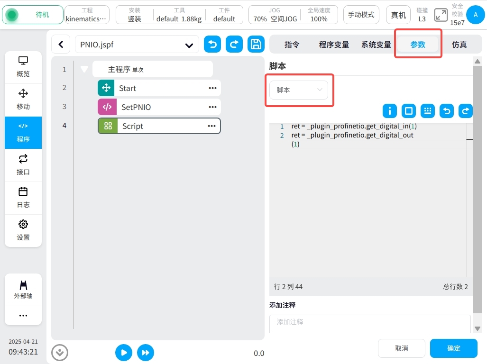Screen dimensions: 487x364
Task: Switch to the 仿真 simulation tab
Action: (459, 45)
